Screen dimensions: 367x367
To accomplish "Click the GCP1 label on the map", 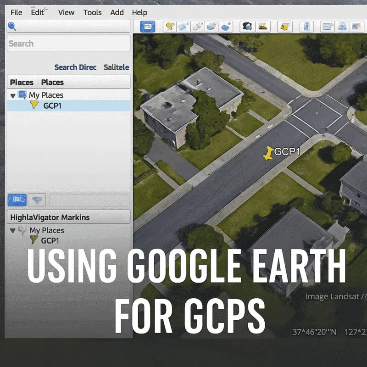I will pos(288,152).
